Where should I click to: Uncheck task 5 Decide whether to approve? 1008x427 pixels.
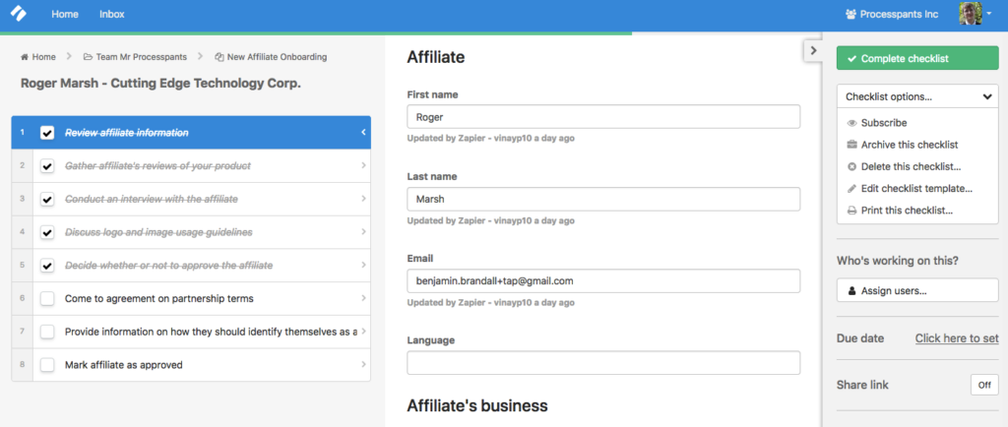[x=47, y=266]
